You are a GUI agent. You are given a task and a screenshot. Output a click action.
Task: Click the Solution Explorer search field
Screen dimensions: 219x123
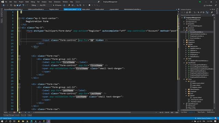[196, 15]
